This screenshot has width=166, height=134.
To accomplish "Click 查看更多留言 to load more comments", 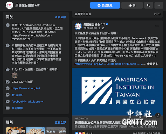I will tap(83, 14).
